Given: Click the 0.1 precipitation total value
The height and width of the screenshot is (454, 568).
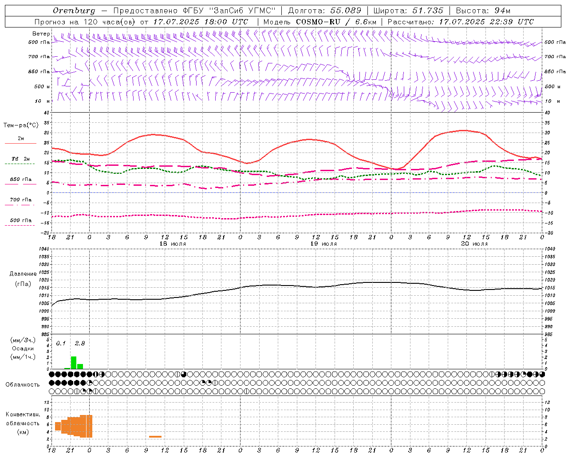Looking at the screenshot, I should [x=61, y=344].
